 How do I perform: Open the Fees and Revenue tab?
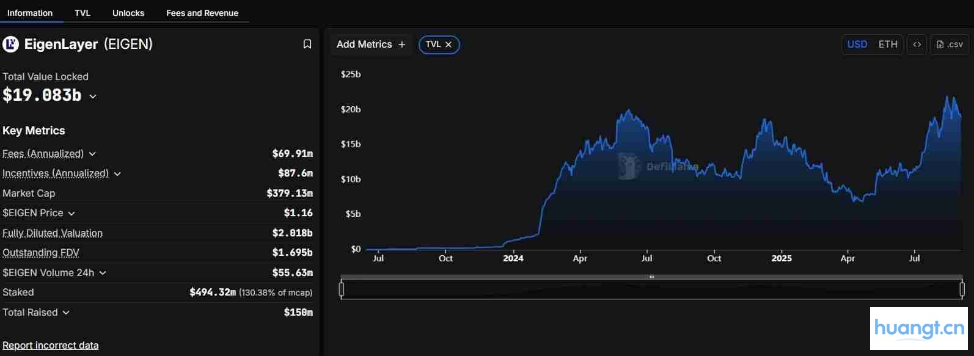coord(202,13)
